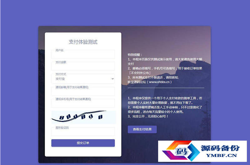Expand payment method via chevron arrow

point(112,79)
